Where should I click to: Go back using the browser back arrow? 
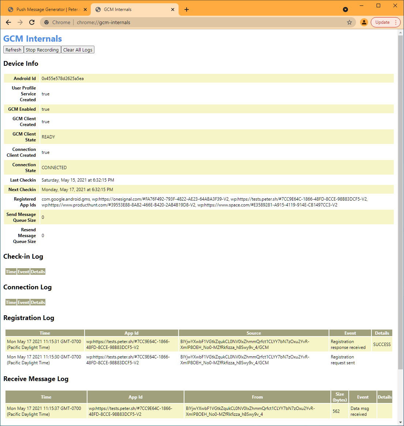(x=8, y=22)
